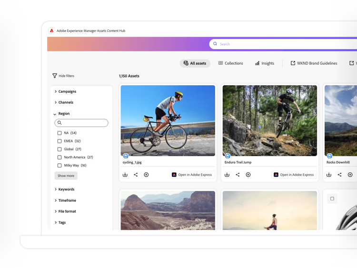This screenshot has height=268, width=357.
Task: Click the Region filter search box
Action: click(81, 123)
